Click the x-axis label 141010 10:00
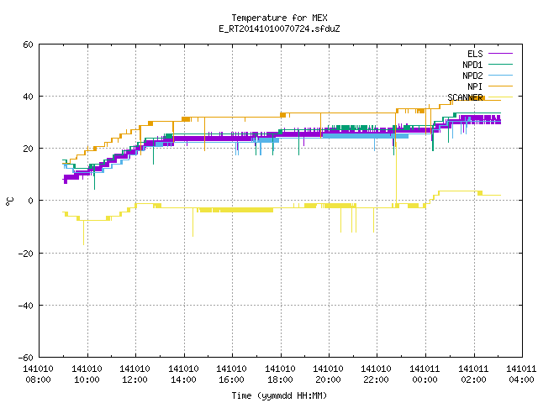538x403 pixels. [x=87, y=374]
